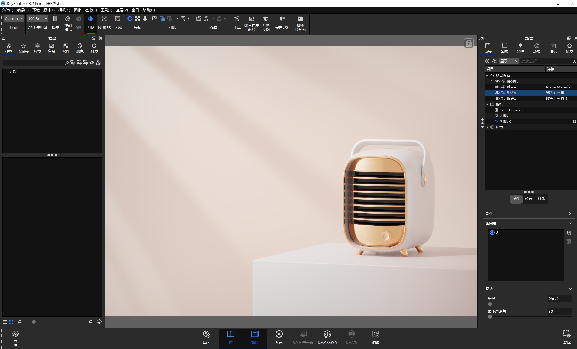Click the 材质 button beside 位置
This screenshot has height=349, width=577.
(541, 199)
